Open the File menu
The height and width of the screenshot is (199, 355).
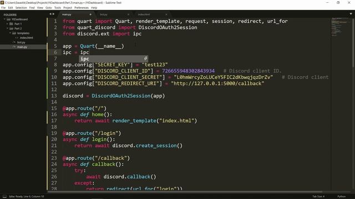click(x=3, y=8)
